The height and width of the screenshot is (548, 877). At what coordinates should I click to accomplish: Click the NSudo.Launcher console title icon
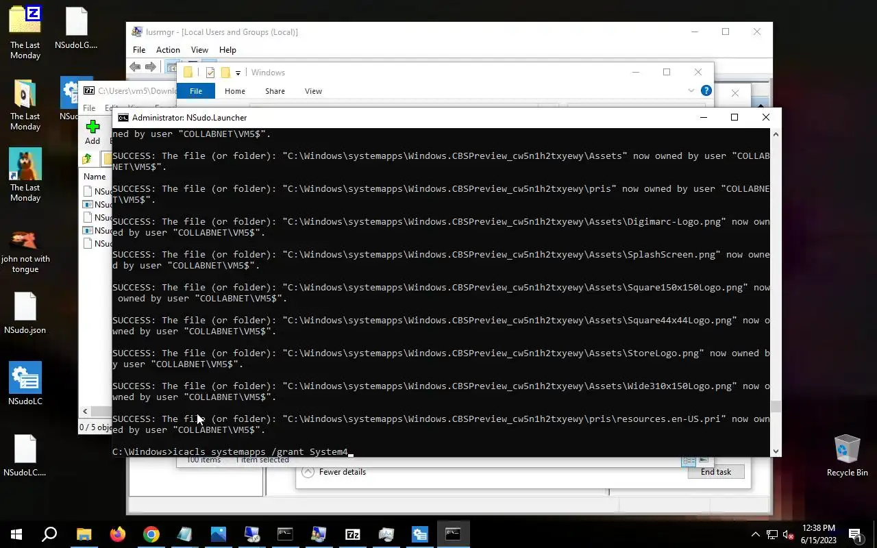click(123, 117)
